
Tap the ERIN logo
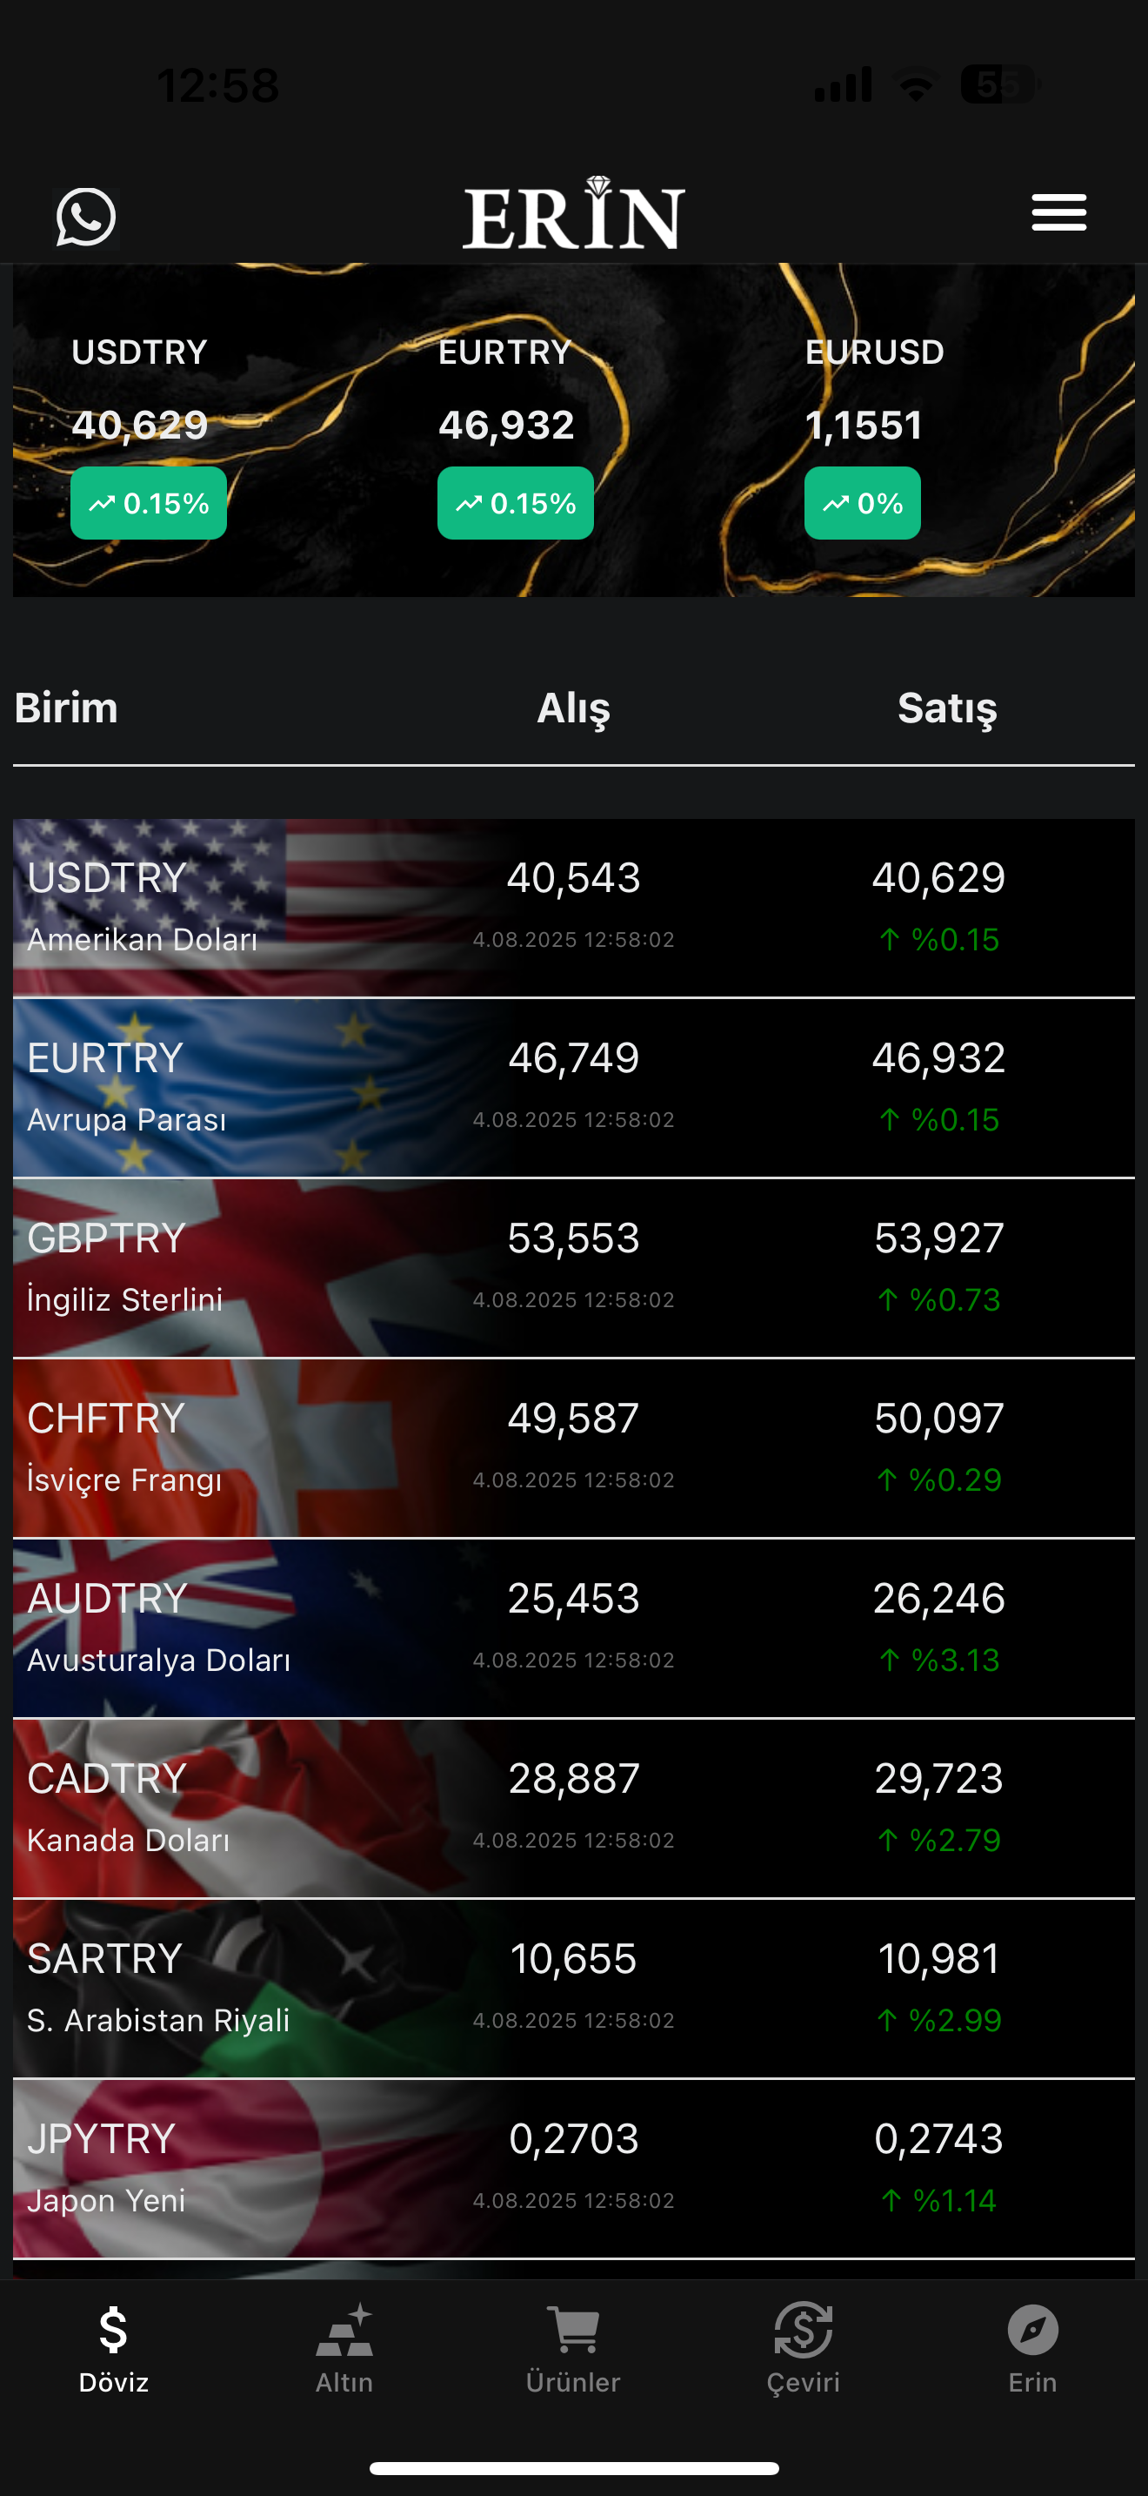tap(574, 214)
